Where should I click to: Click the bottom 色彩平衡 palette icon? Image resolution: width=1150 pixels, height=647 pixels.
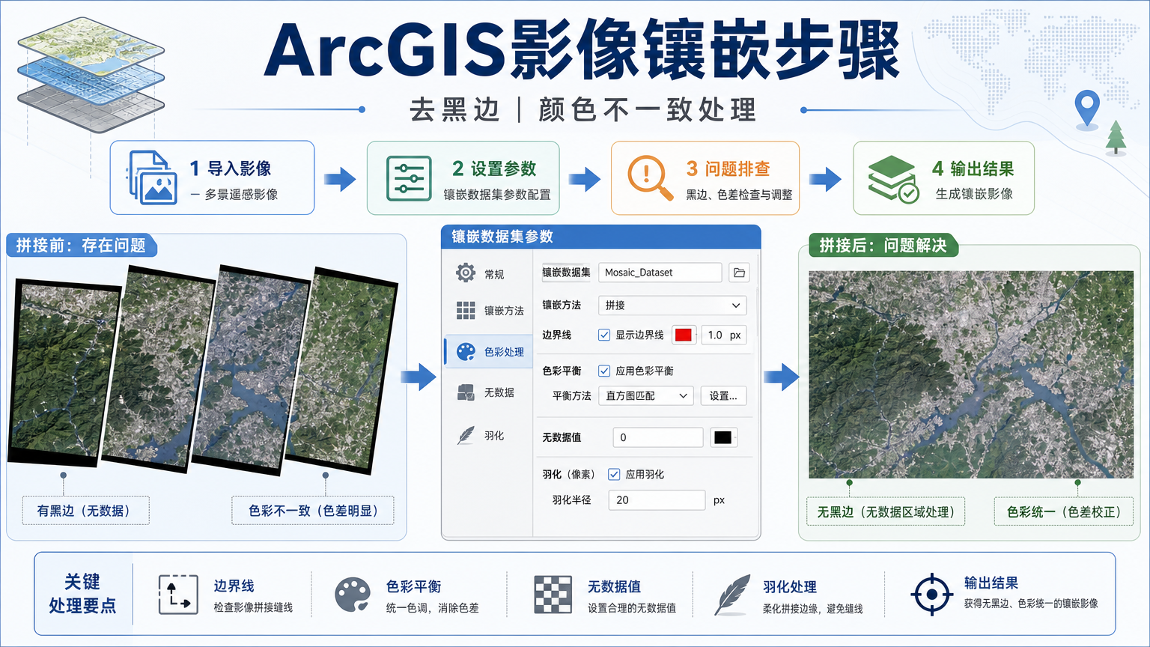352,595
